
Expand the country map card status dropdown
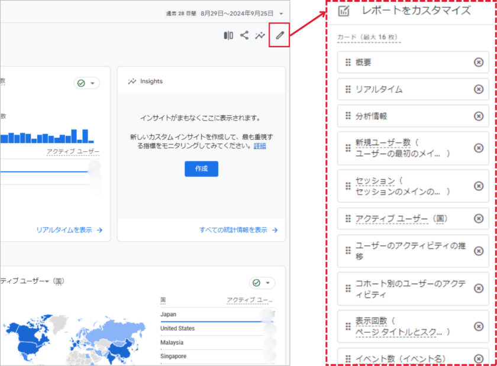point(262,283)
